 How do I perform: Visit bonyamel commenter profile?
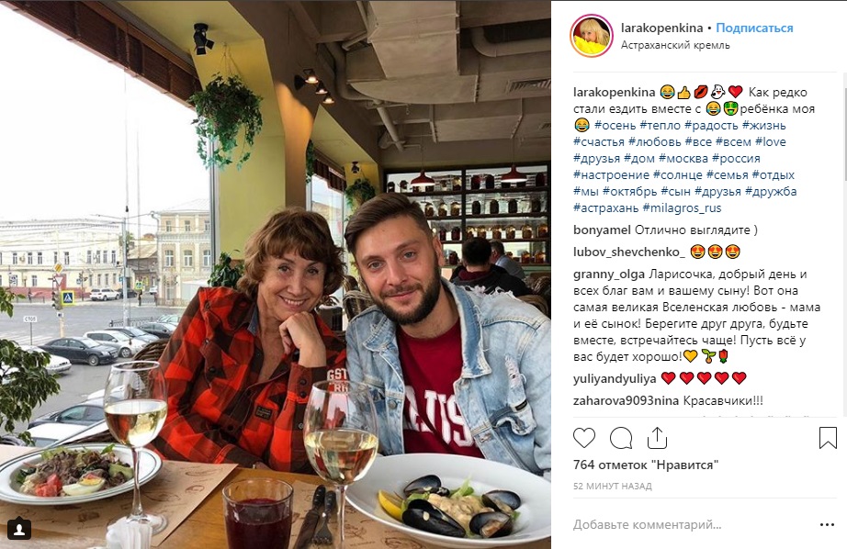point(602,230)
